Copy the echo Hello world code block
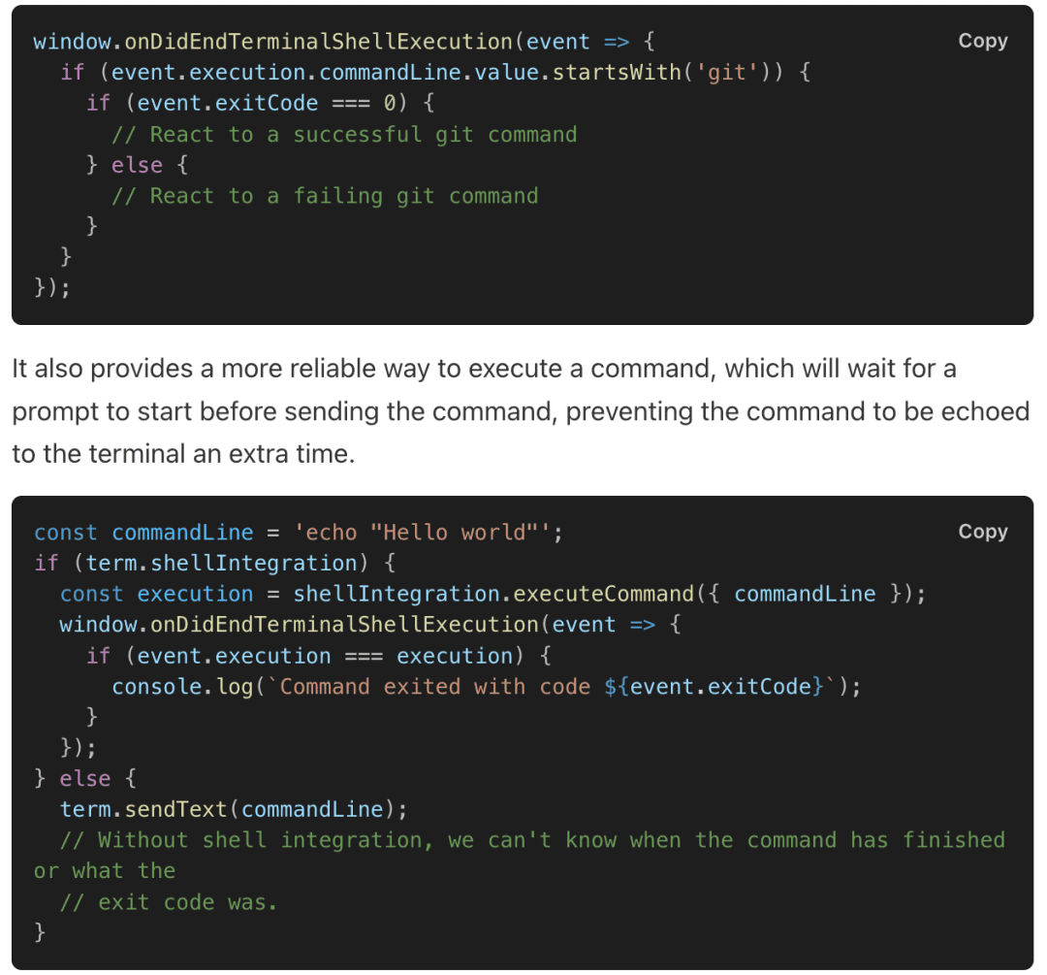This screenshot has width=1047, height=975. point(982,532)
